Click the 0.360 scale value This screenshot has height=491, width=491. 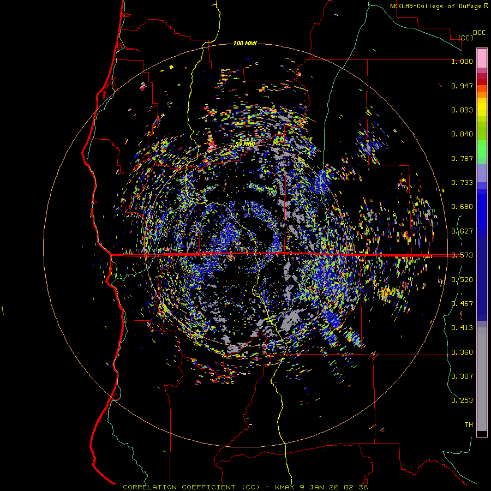click(462, 352)
